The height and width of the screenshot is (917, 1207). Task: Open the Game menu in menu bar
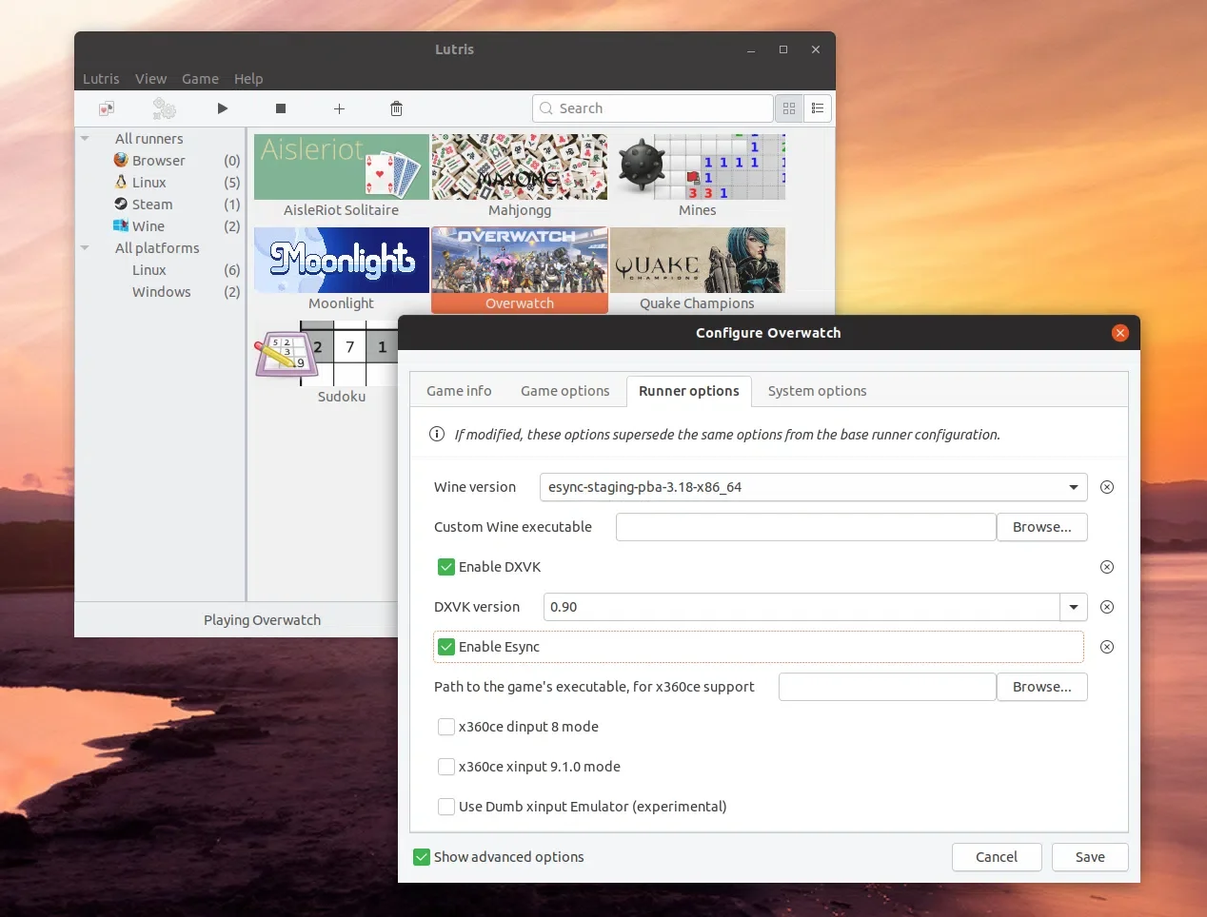coord(200,79)
